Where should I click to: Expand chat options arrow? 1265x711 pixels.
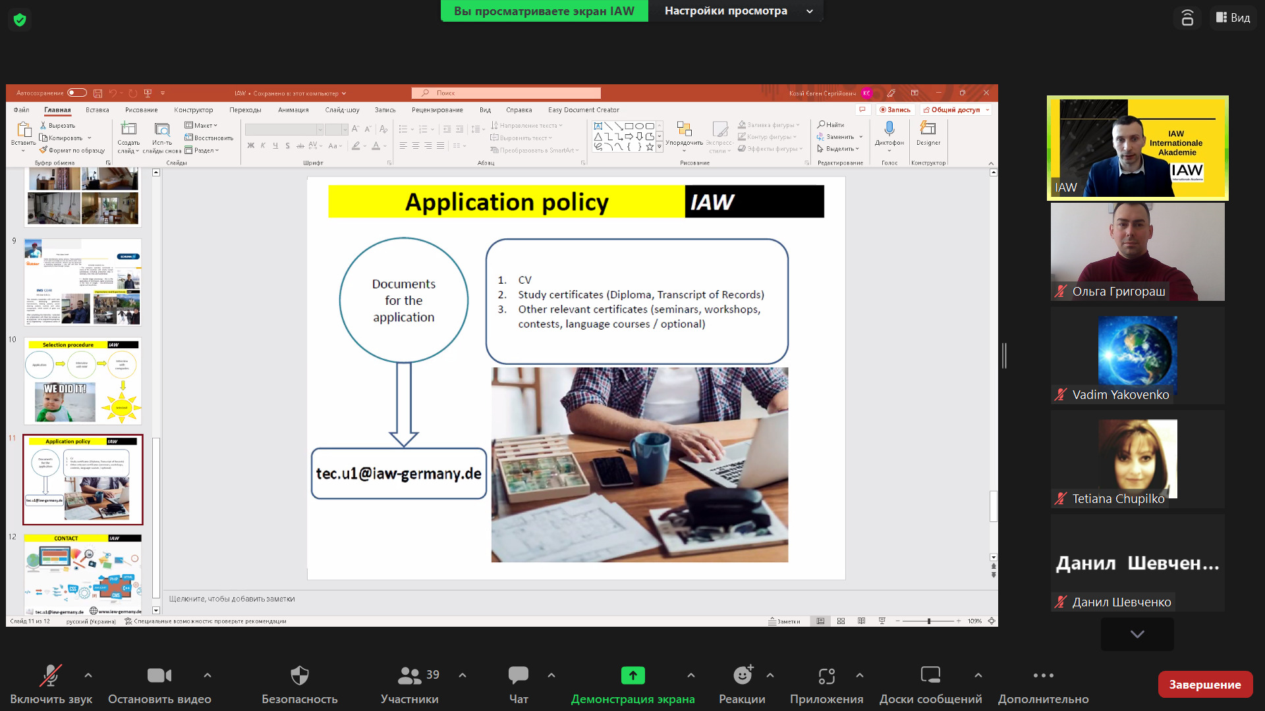click(x=551, y=675)
